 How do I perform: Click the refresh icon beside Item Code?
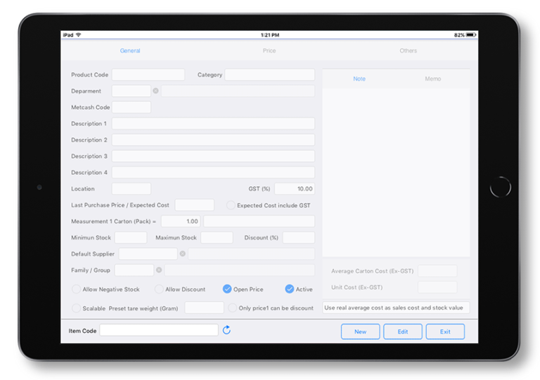pos(226,330)
